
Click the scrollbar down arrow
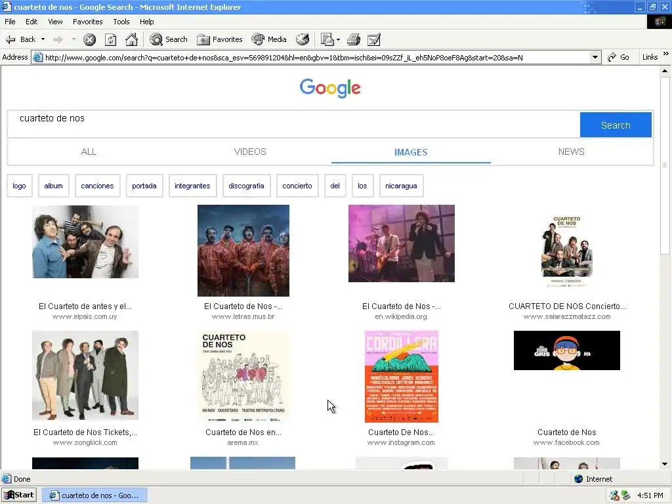665,464
